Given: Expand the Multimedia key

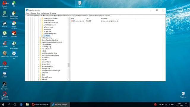Looking at the screenshot, I should 38,57.
